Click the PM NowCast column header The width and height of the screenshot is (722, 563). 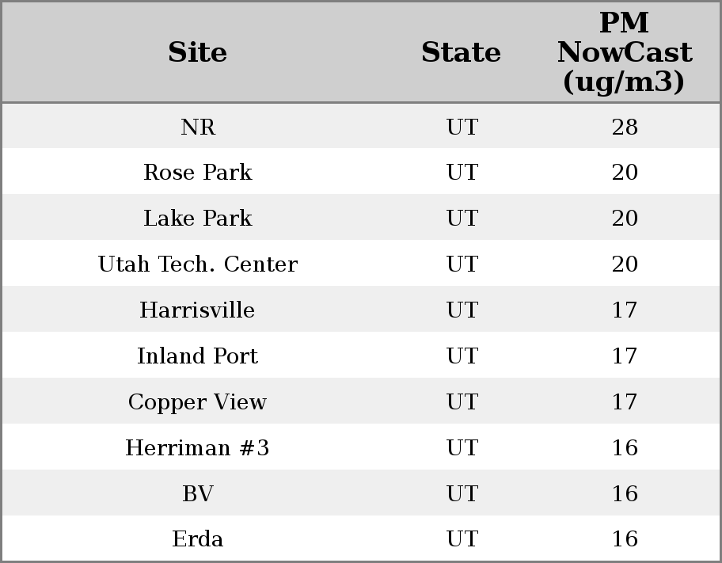point(624,52)
